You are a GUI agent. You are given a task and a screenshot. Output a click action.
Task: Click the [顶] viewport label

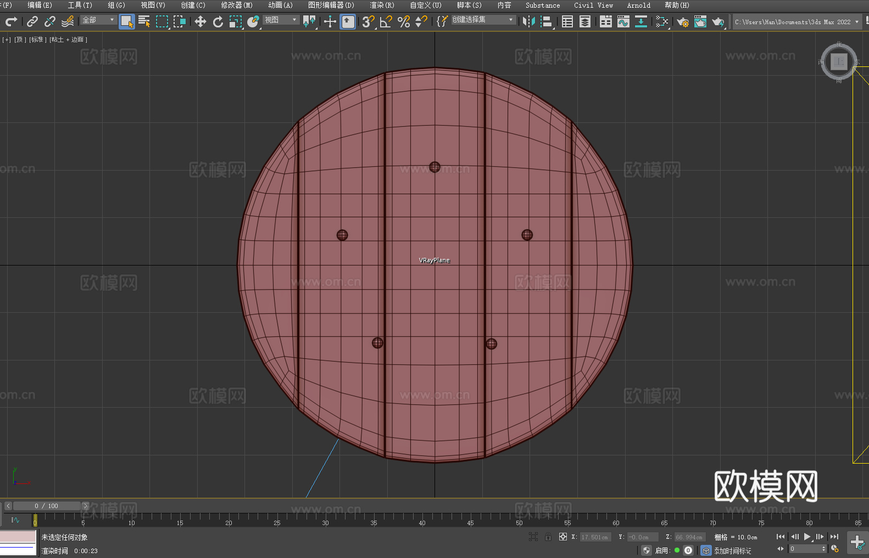20,40
